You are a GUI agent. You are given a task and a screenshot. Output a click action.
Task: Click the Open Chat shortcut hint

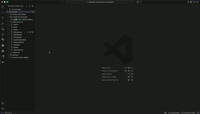point(106,68)
